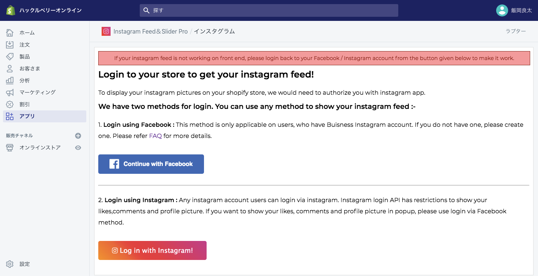Screen dimensions: 538x276
Task: Click the マーケティング megaphone icon
Action: point(10,92)
